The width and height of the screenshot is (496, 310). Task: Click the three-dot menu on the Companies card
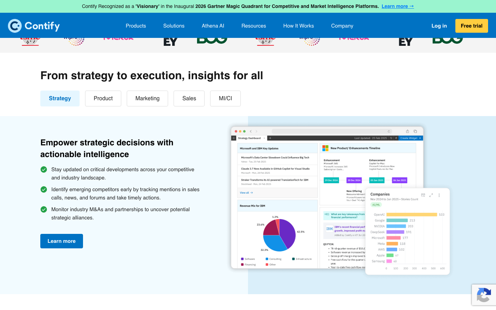pos(439,195)
